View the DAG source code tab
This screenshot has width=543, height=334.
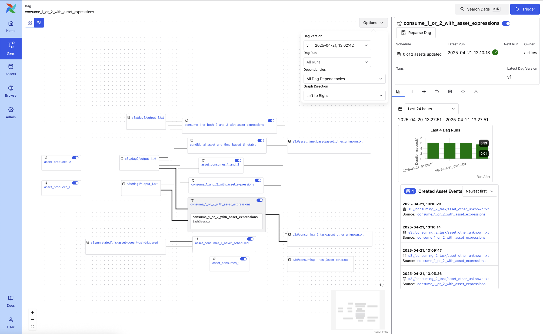pos(463,92)
